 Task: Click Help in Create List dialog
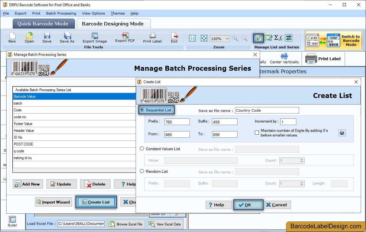219,205
